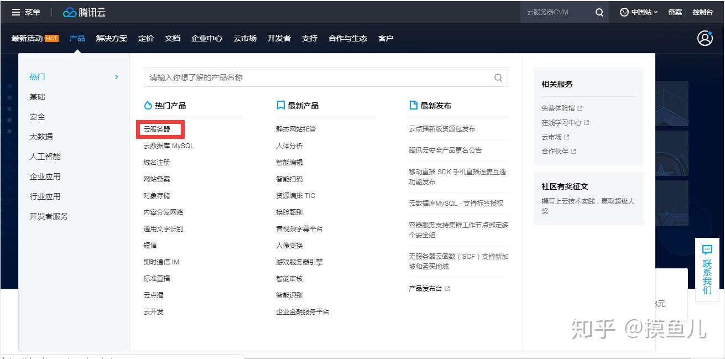Viewport: 725px width, 359px height.
Task: Click the 最新活动 HOT menu item
Action: [35, 38]
